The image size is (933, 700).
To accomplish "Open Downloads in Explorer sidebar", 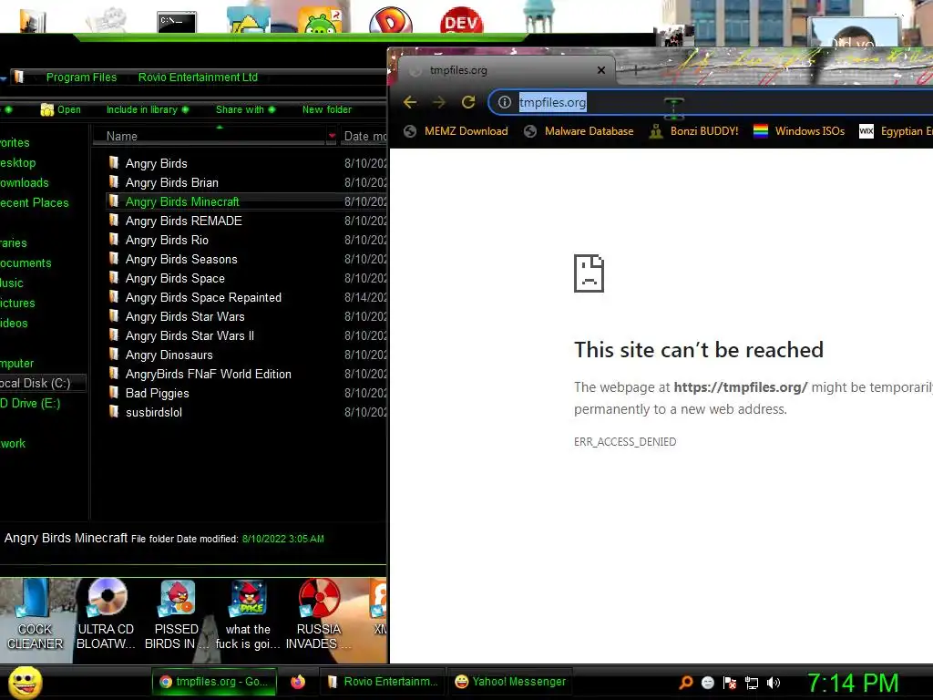I will click(x=24, y=182).
